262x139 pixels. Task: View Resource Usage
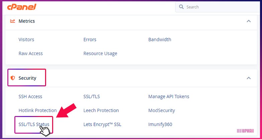pyautogui.click(x=100, y=53)
